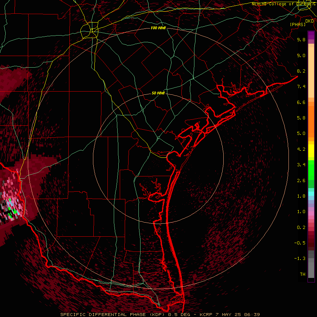Click the -1.3 value on the color scale

click(x=300, y=259)
